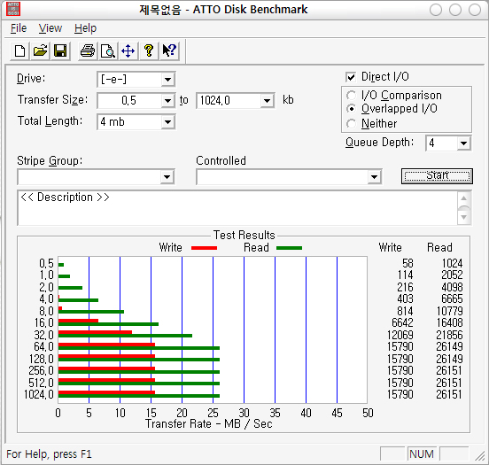
Task: Expand the Total Length dropdown 4 mb
Action: (x=167, y=121)
